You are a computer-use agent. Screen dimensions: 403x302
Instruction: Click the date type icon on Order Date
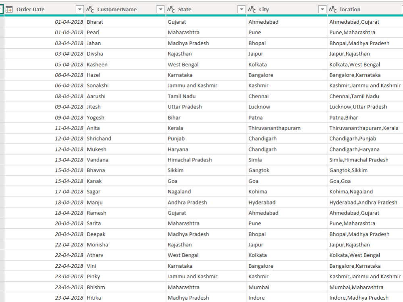tap(9, 10)
